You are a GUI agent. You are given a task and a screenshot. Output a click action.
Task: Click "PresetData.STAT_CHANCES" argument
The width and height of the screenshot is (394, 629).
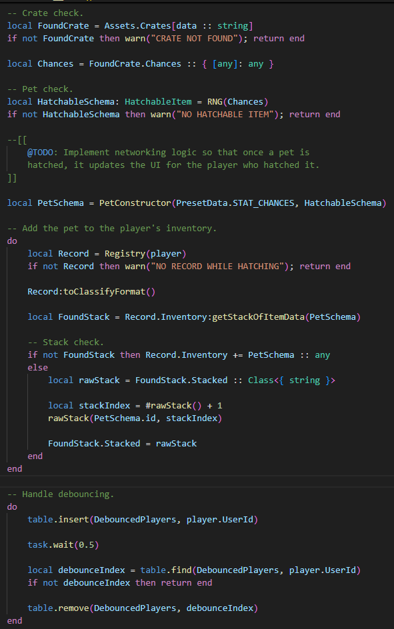point(235,203)
